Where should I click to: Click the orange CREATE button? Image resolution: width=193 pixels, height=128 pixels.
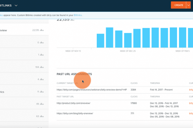coord(178,5)
